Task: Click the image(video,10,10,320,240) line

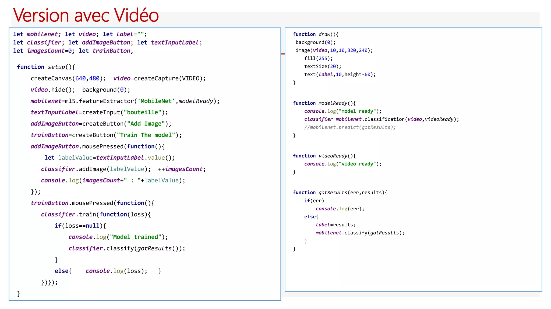Action: (x=334, y=50)
